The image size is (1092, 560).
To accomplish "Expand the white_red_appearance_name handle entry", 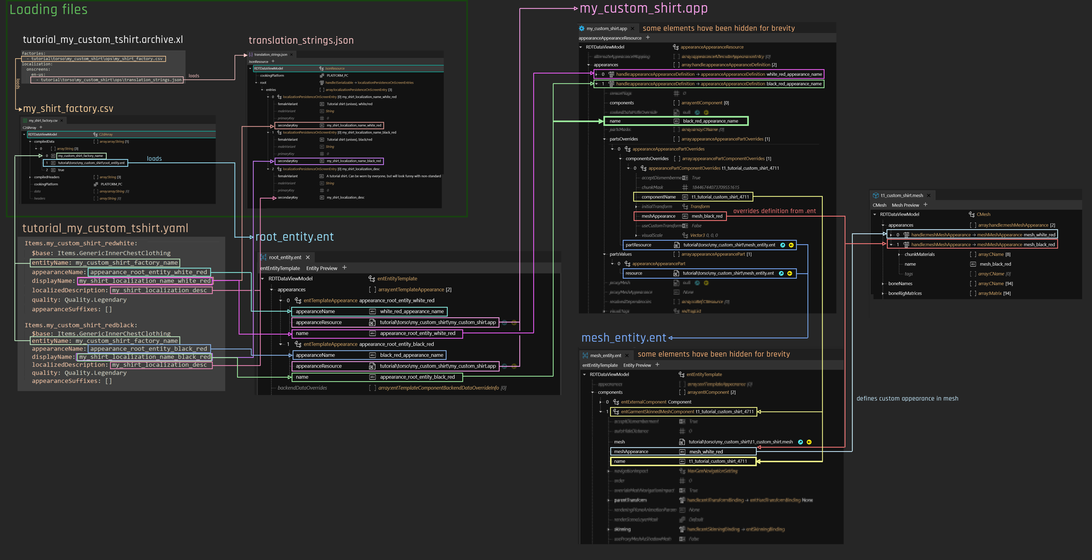I will pyautogui.click(x=596, y=74).
